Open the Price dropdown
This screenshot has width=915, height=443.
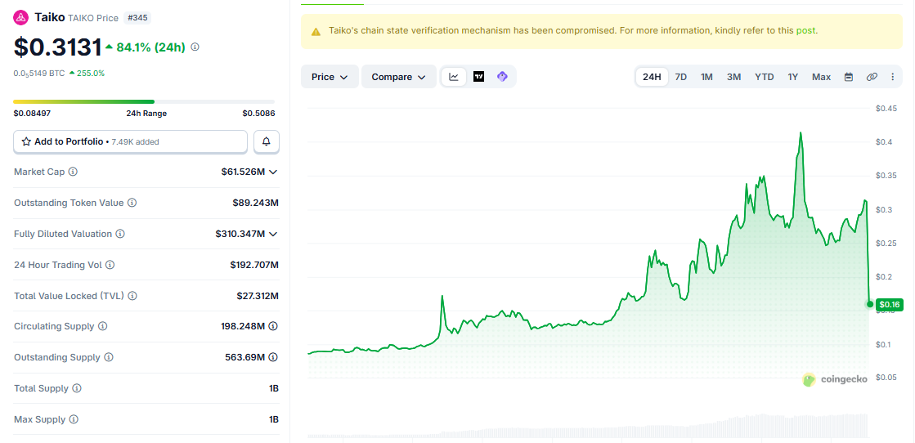[x=330, y=77]
